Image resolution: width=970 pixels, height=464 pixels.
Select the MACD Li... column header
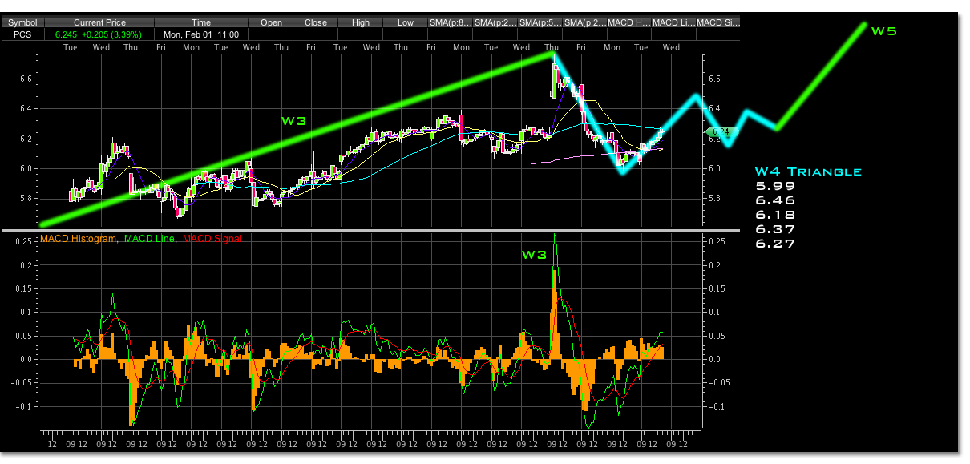pos(673,22)
